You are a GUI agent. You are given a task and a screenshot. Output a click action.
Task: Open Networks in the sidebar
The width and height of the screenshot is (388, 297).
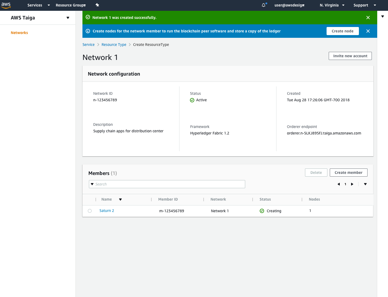[x=19, y=33]
